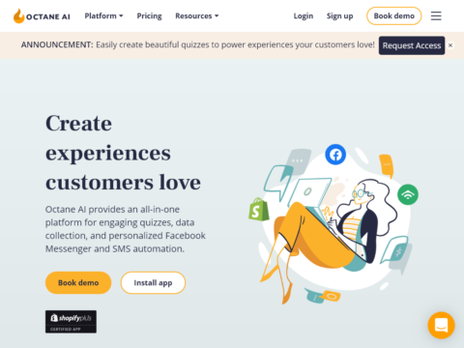Expand the Resources dropdown menu
This screenshot has width=464, height=348.
[x=197, y=15]
